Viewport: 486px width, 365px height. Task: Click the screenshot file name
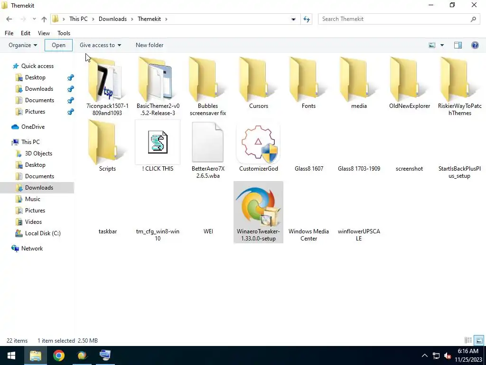409,169
